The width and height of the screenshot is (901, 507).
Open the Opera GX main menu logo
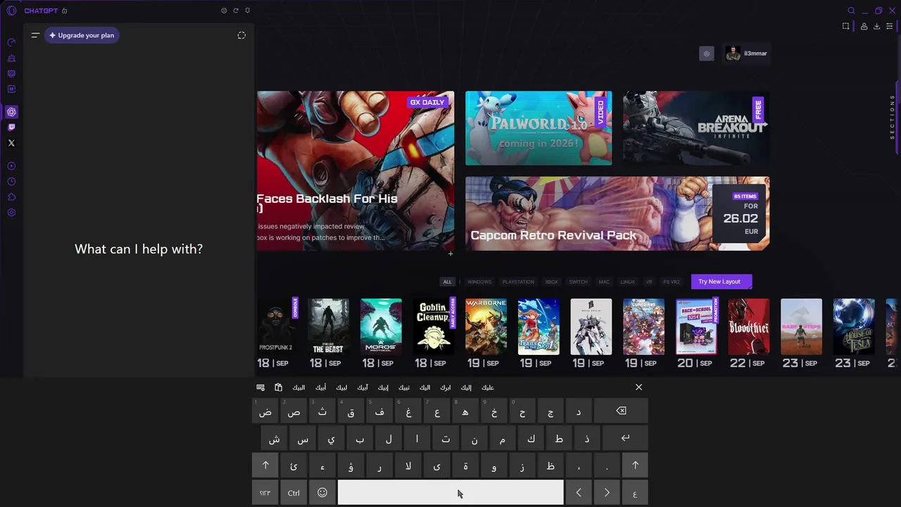click(x=11, y=11)
